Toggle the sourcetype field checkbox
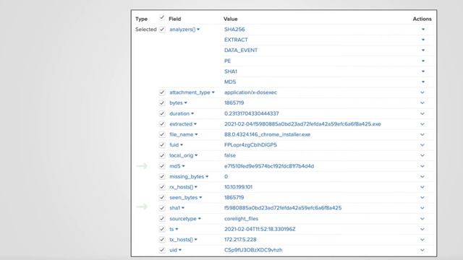This screenshot has height=260, width=463. coord(162,218)
